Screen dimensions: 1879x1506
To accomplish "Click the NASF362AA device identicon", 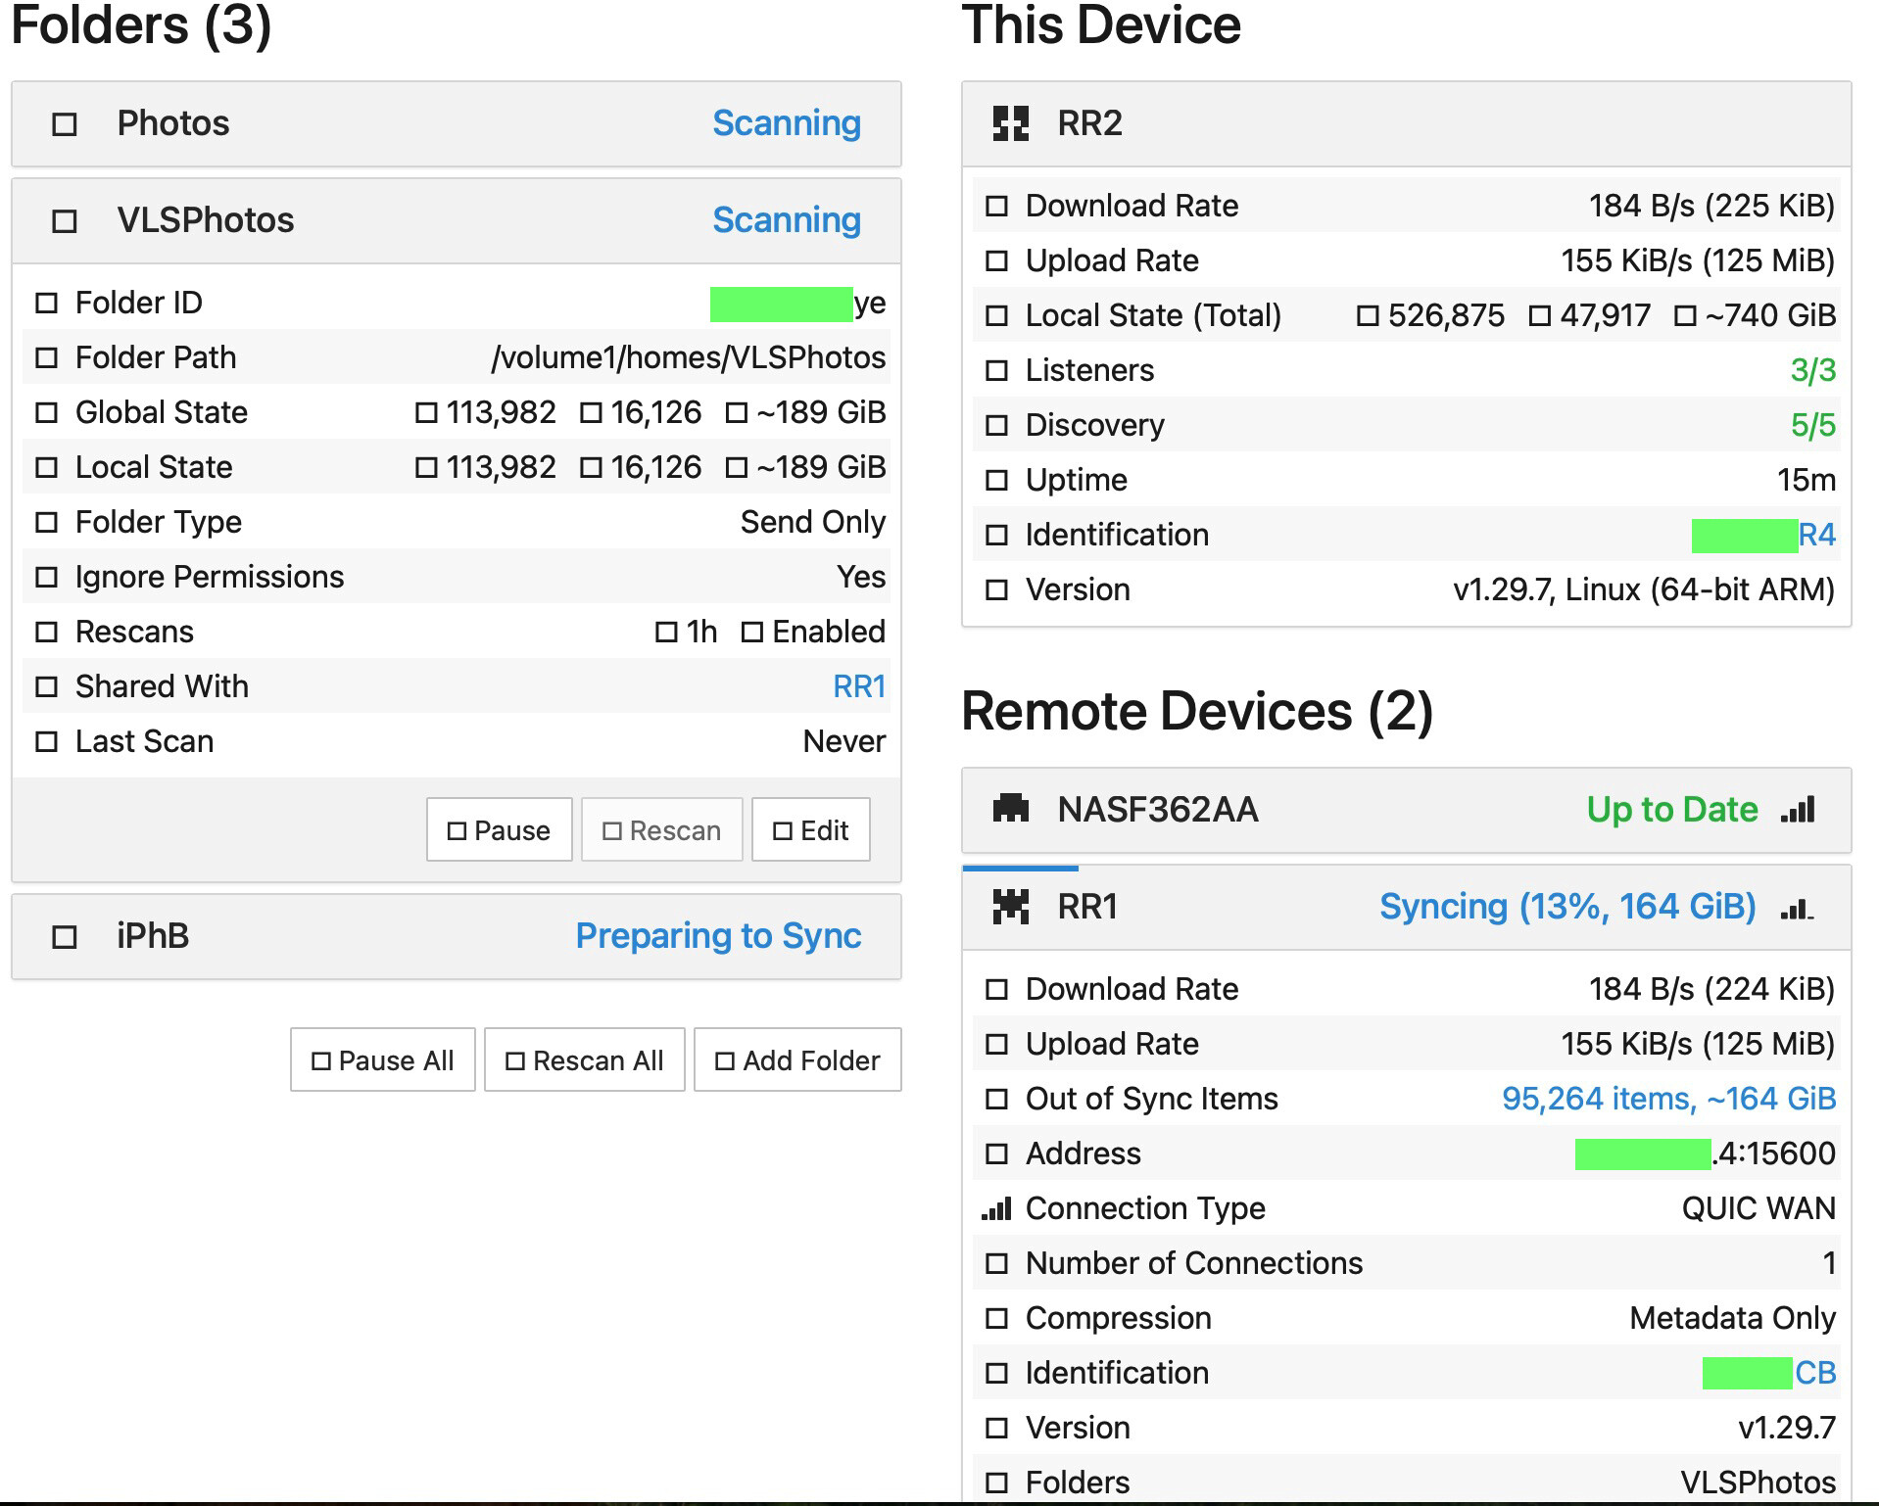I will click(x=1010, y=809).
